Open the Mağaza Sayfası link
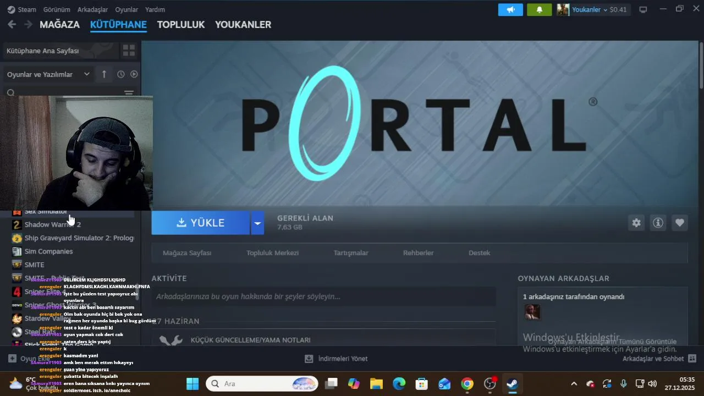 pos(187,253)
